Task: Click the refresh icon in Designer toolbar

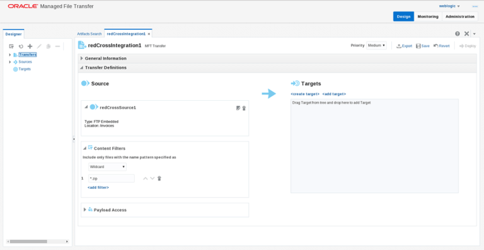Action: 21,46
